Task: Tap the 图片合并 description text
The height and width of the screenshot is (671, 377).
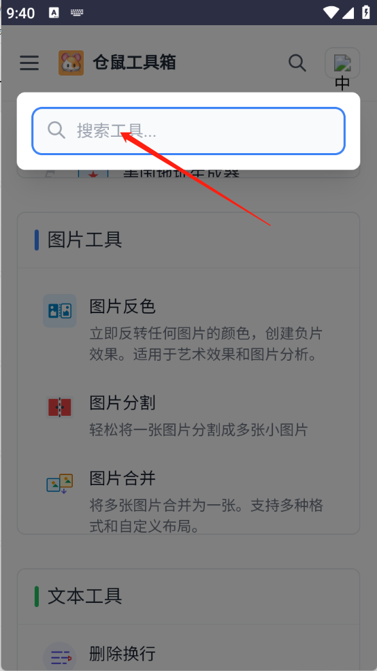Action: [x=206, y=516]
